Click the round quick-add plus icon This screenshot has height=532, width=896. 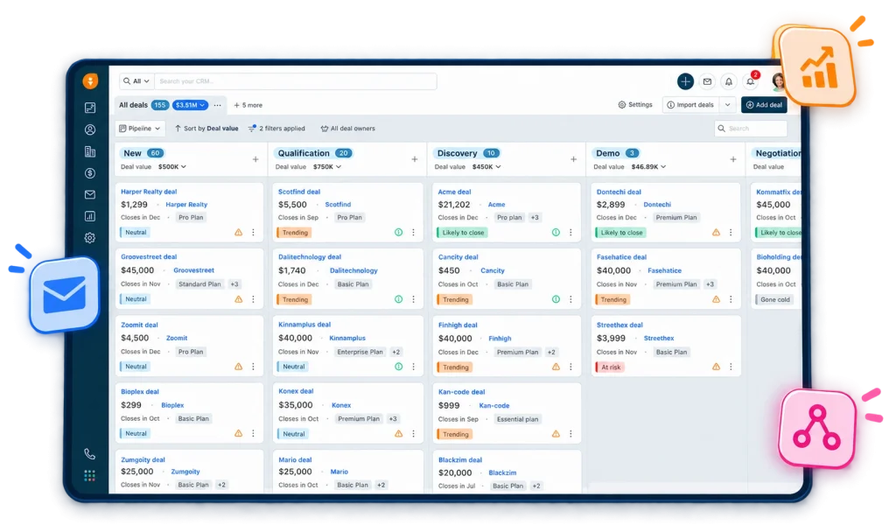tap(685, 81)
